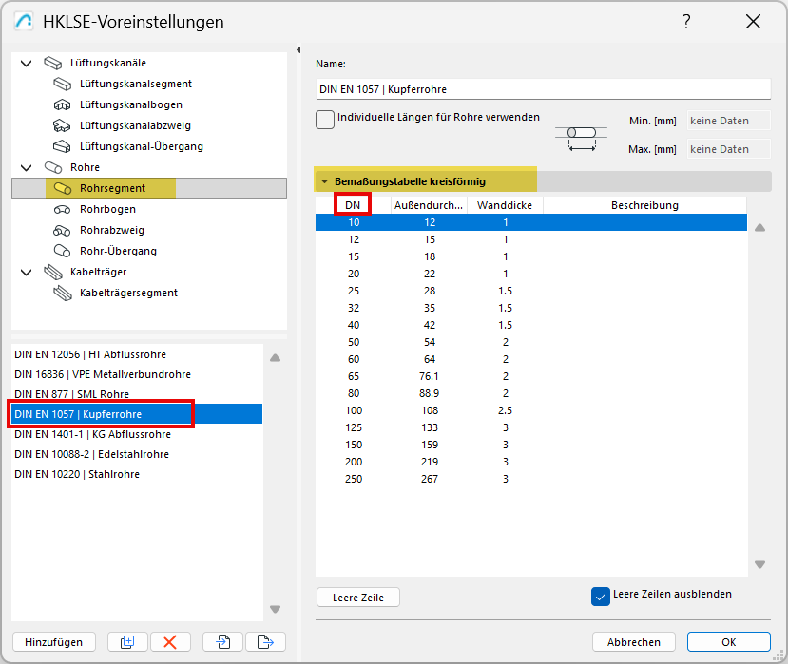This screenshot has width=788, height=664.
Task: Click the export preset file icon
Action: click(x=265, y=642)
